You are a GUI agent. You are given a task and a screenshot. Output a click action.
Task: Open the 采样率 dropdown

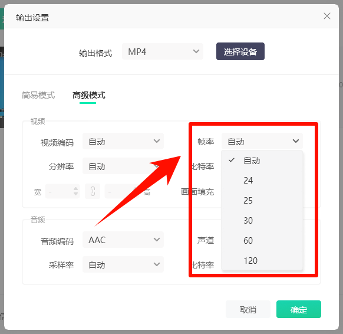coord(123,264)
